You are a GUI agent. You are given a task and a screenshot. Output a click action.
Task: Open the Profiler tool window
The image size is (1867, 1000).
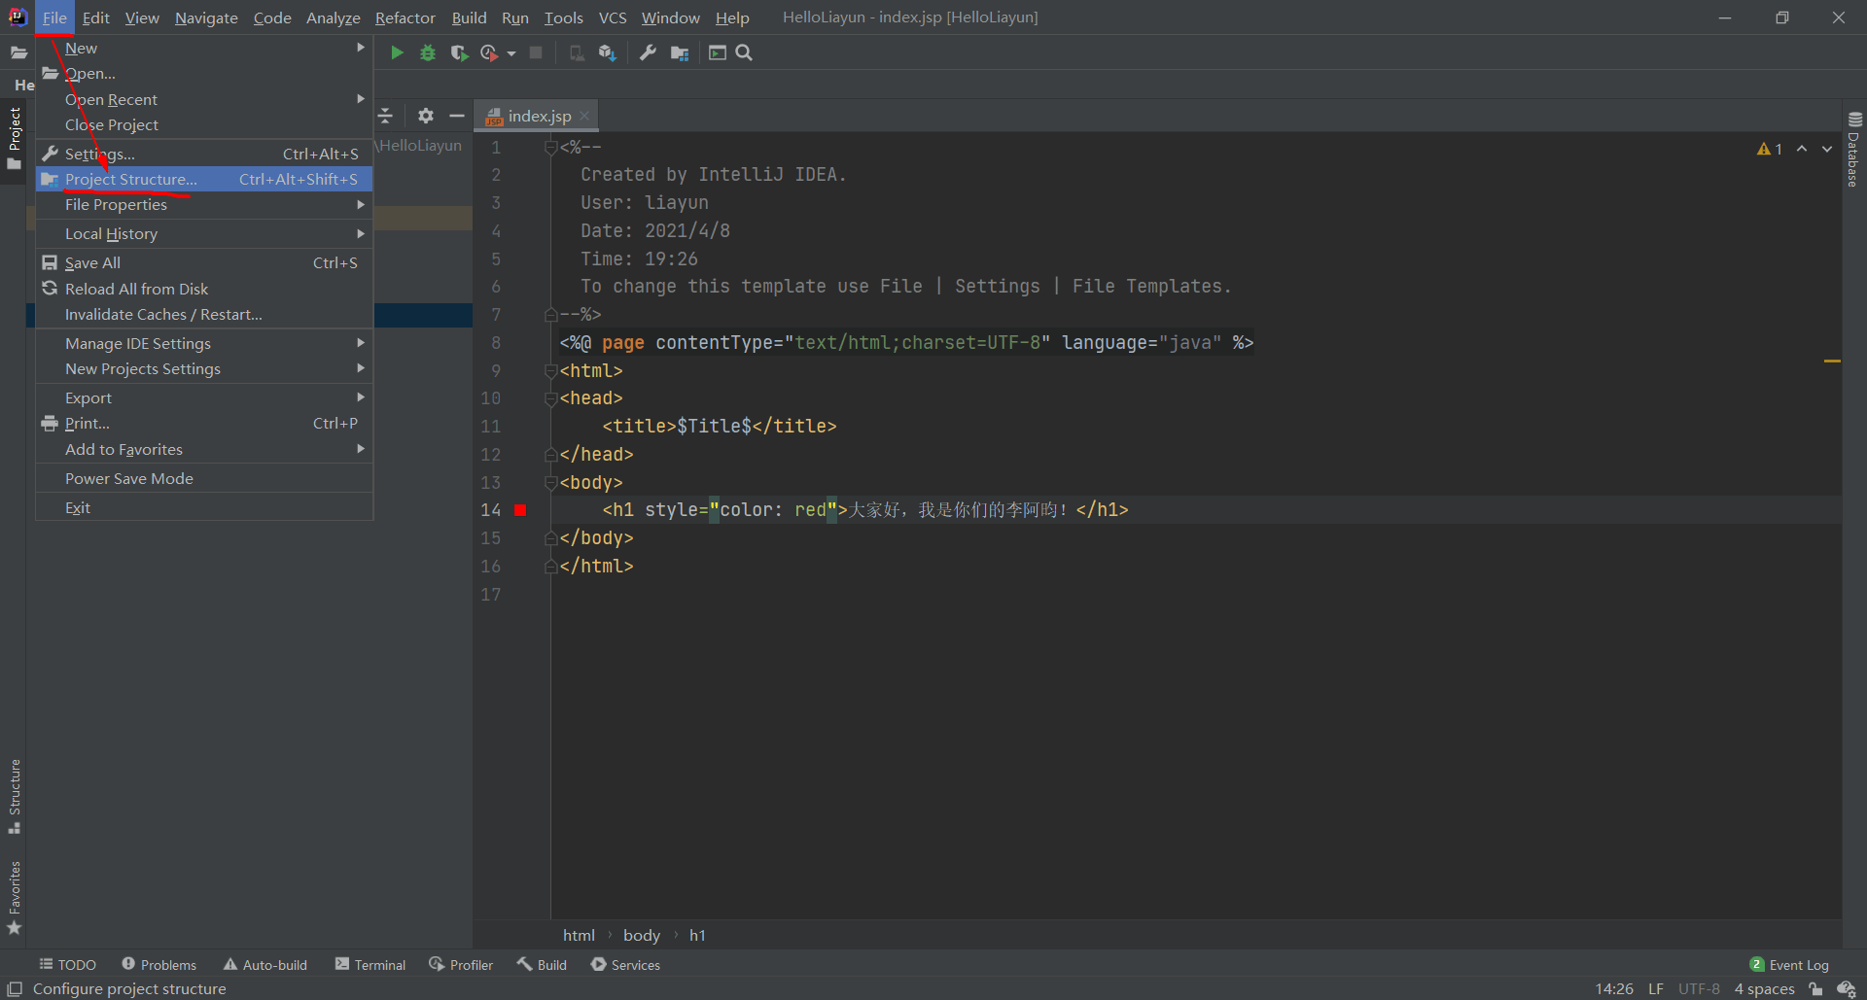click(461, 965)
